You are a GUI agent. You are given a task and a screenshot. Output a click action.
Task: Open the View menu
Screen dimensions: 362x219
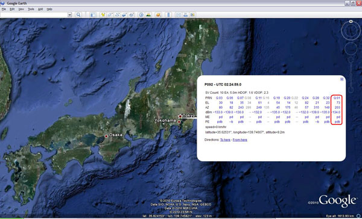[x=21, y=9]
